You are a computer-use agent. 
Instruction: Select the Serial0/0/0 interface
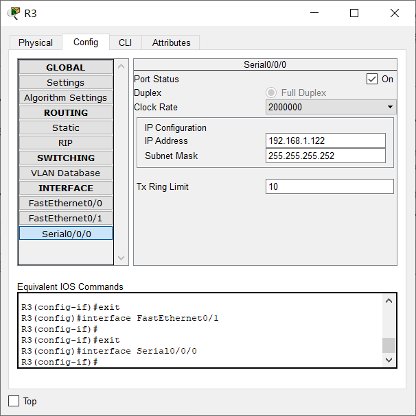point(66,234)
